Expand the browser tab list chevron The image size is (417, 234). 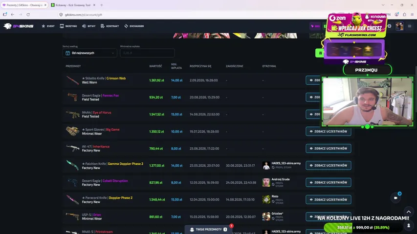pyautogui.click(x=383, y=5)
